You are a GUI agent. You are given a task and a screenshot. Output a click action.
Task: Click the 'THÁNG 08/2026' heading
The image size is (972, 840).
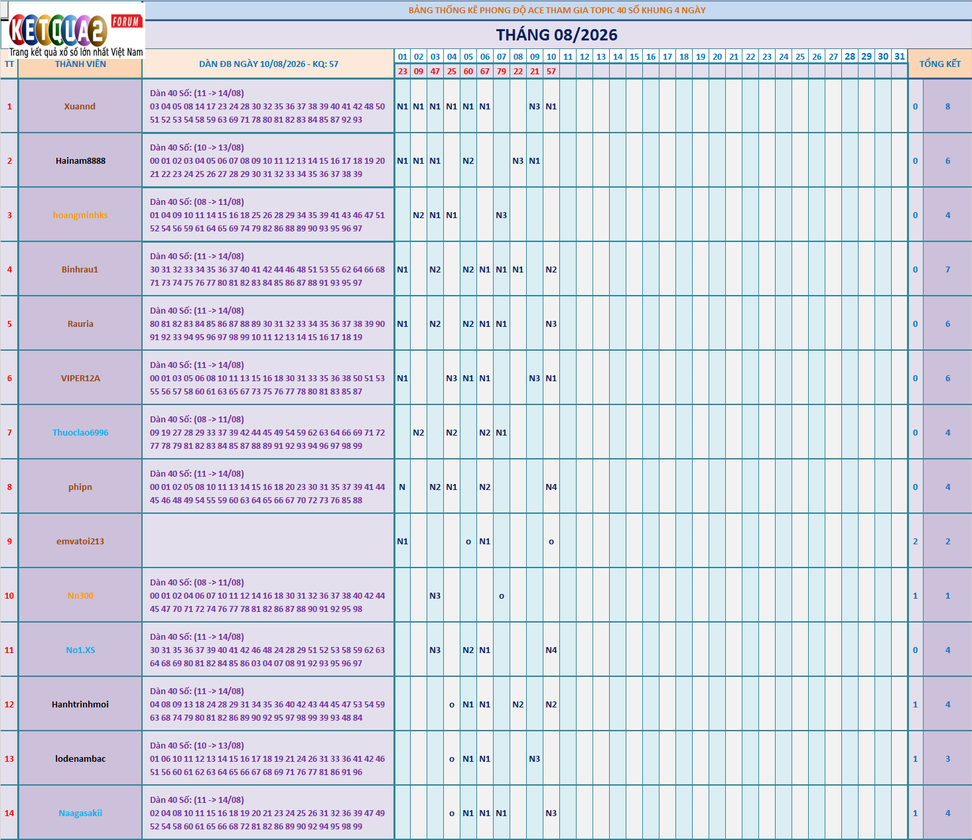pyautogui.click(x=557, y=35)
